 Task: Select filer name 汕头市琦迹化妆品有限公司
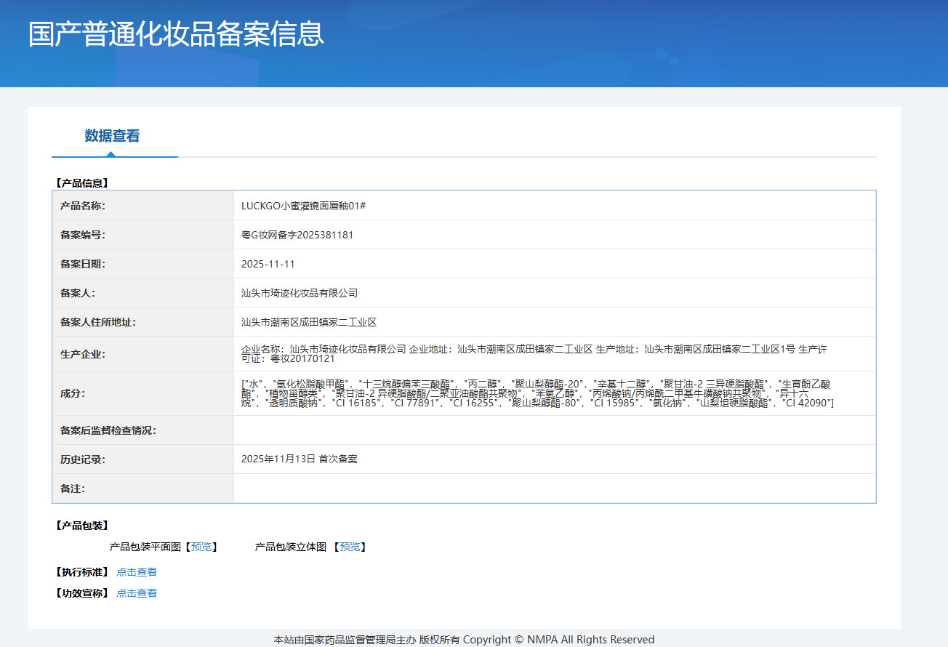(300, 293)
